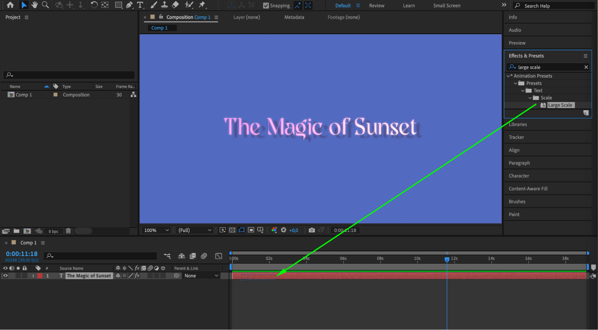This screenshot has width=598, height=330.
Task: Expand The Magic of Sunset layer properties
Action: click(33, 276)
